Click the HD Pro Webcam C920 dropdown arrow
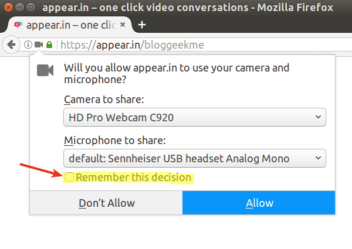This screenshot has height=249, width=352. coord(318,117)
